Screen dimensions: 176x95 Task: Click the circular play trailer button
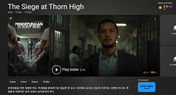coord(57,70)
